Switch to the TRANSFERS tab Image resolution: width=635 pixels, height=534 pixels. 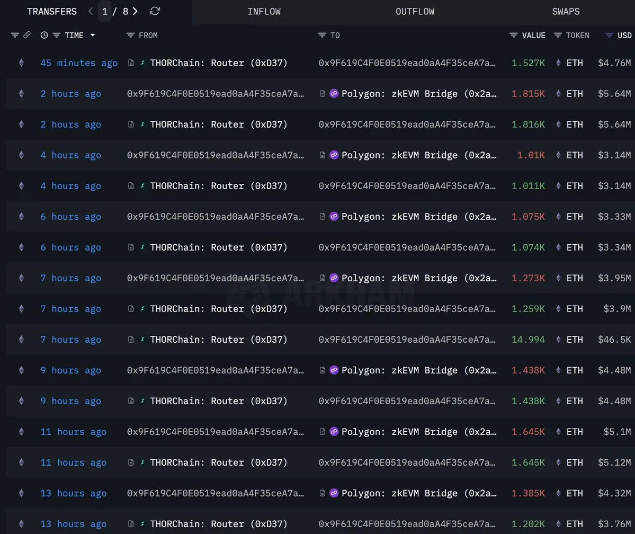[52, 11]
